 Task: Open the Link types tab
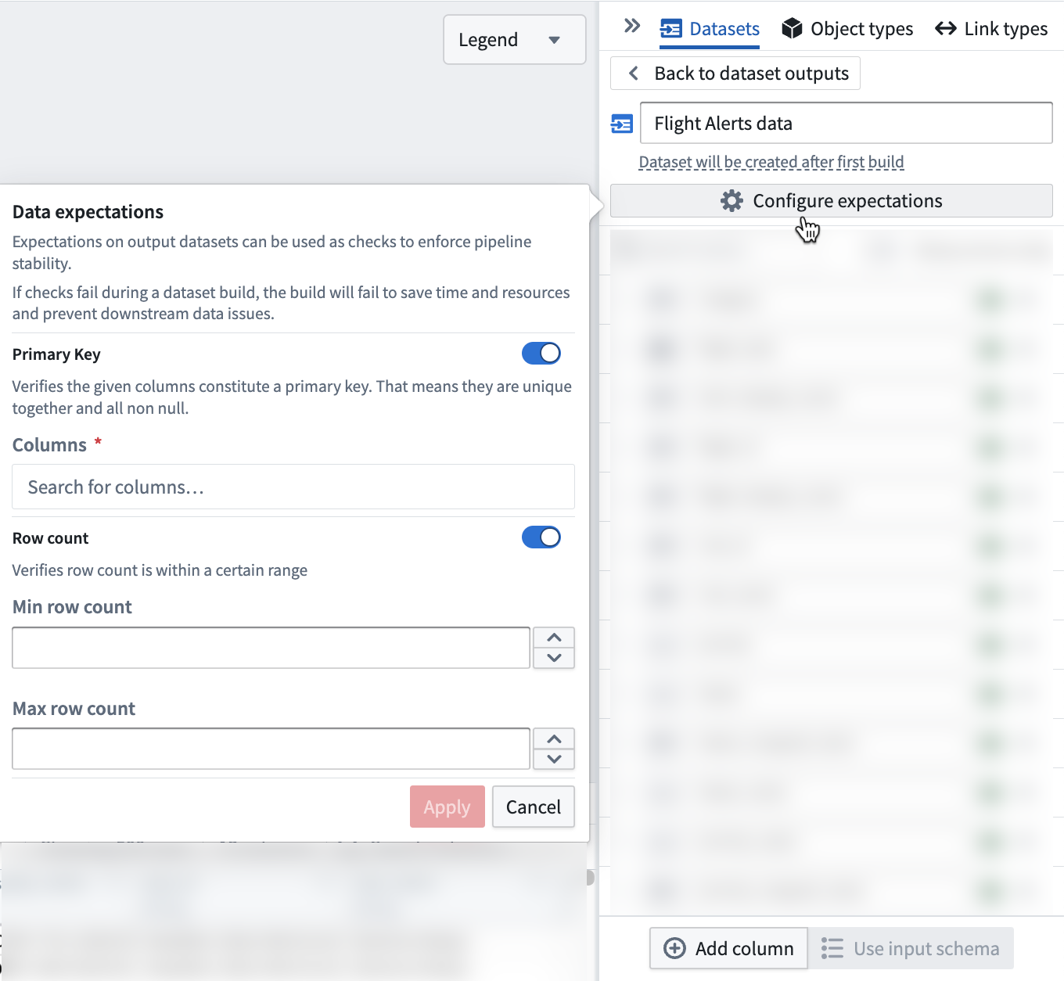pos(991,29)
